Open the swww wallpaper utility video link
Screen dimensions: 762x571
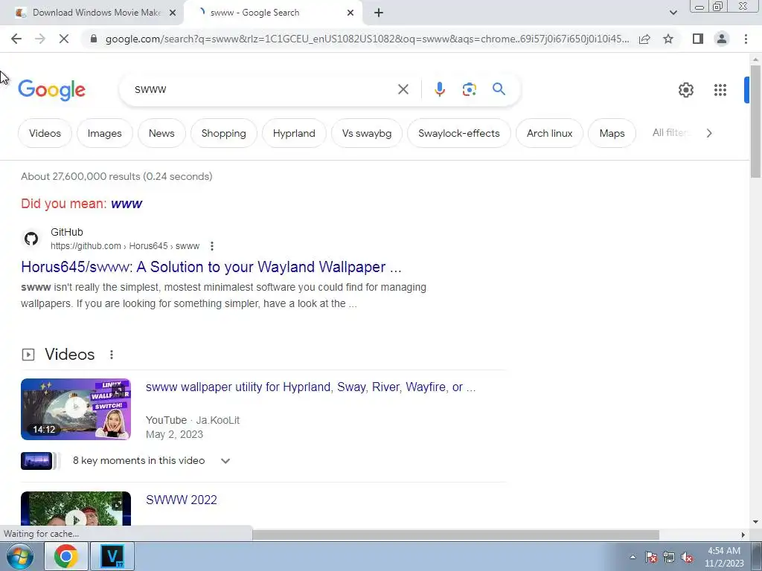coord(310,387)
